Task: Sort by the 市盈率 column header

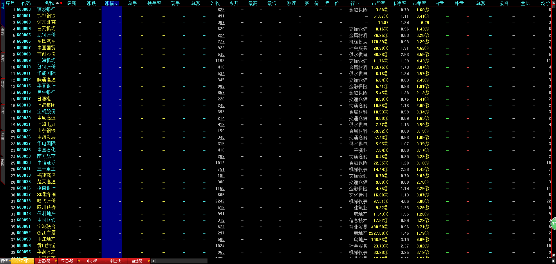Action: (x=378, y=3)
